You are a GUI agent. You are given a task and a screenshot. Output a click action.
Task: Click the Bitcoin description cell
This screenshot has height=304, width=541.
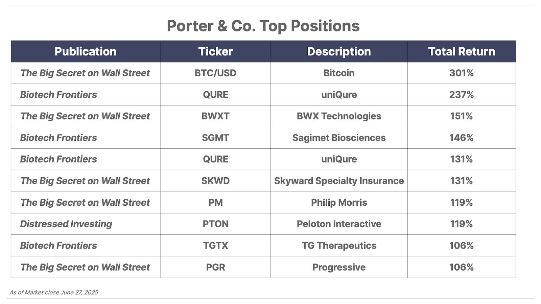click(339, 73)
